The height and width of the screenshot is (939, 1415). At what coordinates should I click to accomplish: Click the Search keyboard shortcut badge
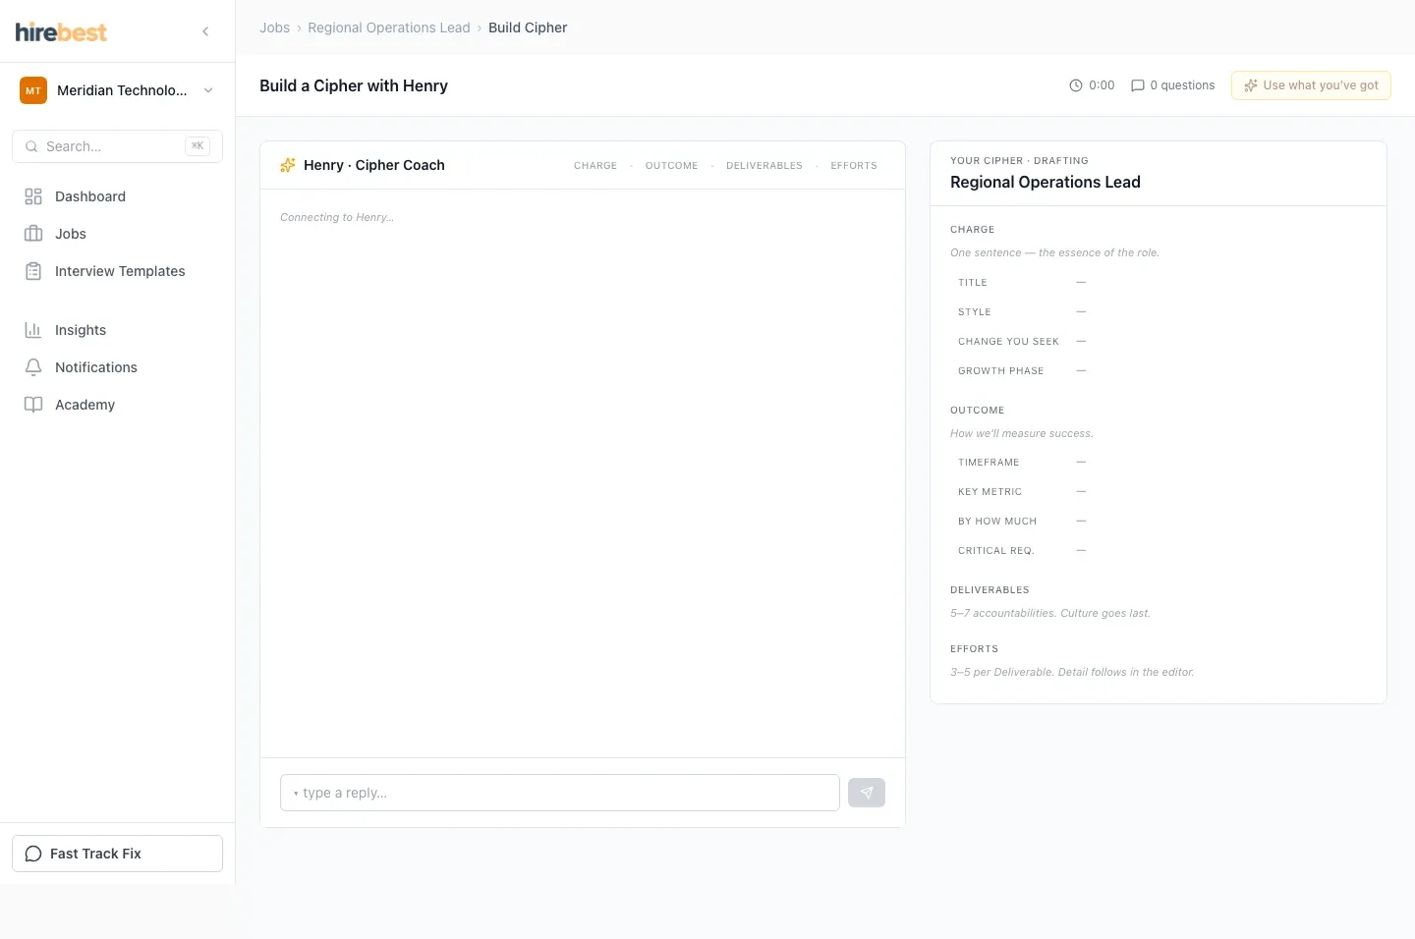tap(198, 146)
